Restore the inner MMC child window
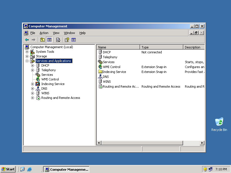 coord(196,33)
